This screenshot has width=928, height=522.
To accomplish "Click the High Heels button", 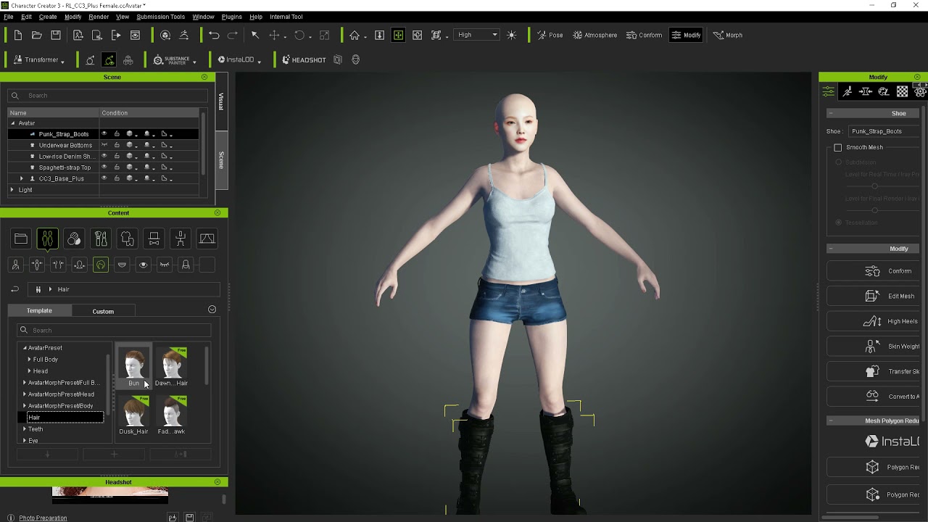I will point(874,321).
